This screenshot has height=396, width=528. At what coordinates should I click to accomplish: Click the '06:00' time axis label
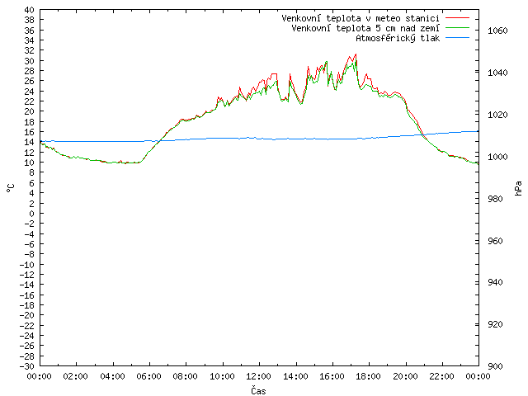pyautogui.click(x=148, y=376)
